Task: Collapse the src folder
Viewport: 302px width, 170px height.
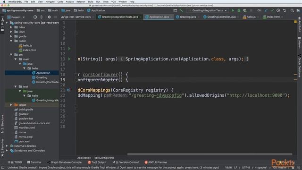Action: point(11,55)
